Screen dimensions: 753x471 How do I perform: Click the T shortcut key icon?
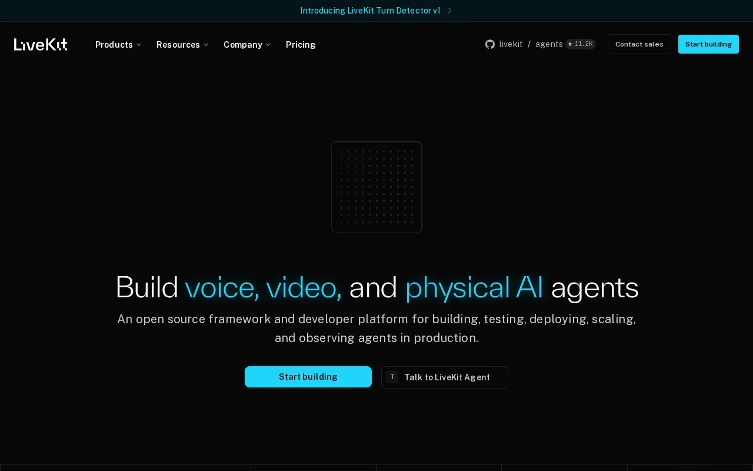[x=392, y=377]
